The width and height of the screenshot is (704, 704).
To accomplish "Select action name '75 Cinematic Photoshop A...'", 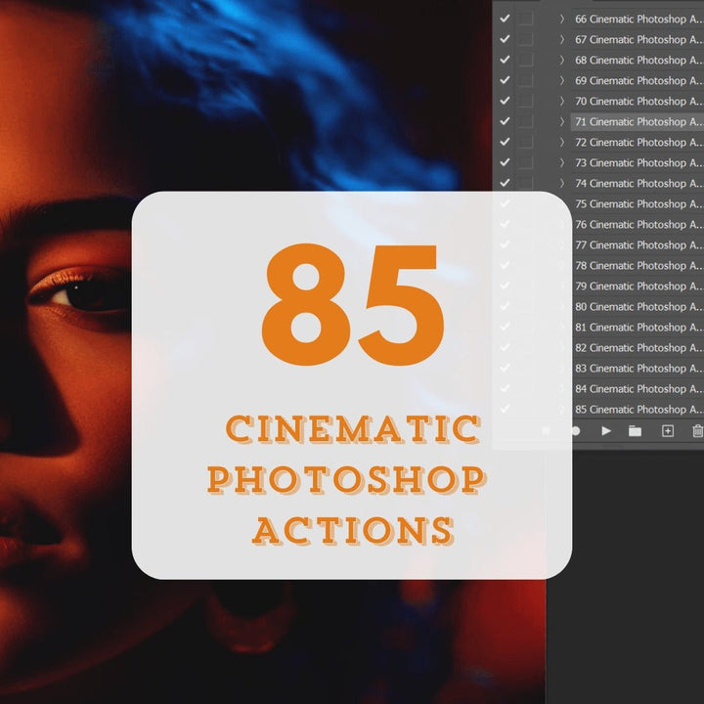I will pyautogui.click(x=638, y=203).
